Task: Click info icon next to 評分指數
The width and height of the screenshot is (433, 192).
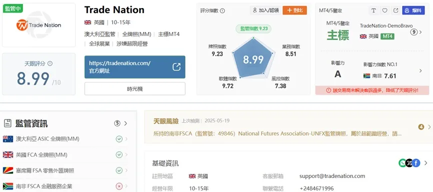Action: [223, 11]
